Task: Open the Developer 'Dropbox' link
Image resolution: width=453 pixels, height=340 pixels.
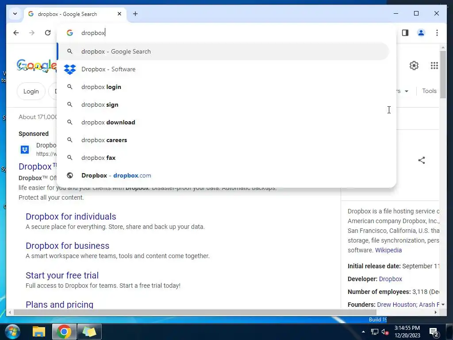Action: point(390,279)
